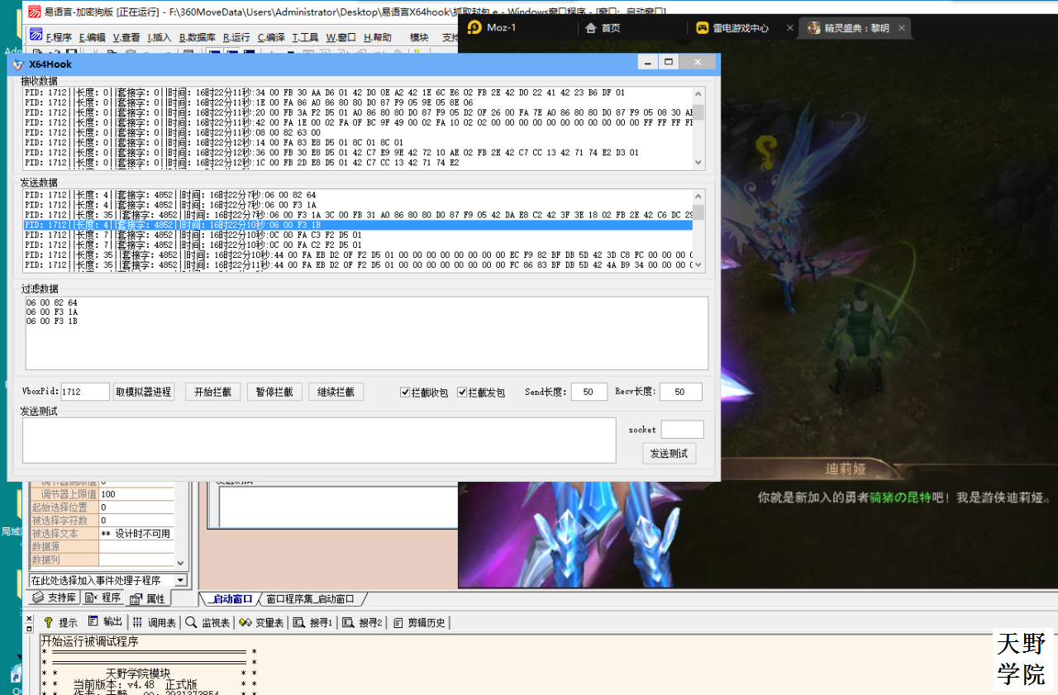This screenshot has height=695, width=1058.
Task: Click the 取模拟器进程 button
Action: click(144, 392)
